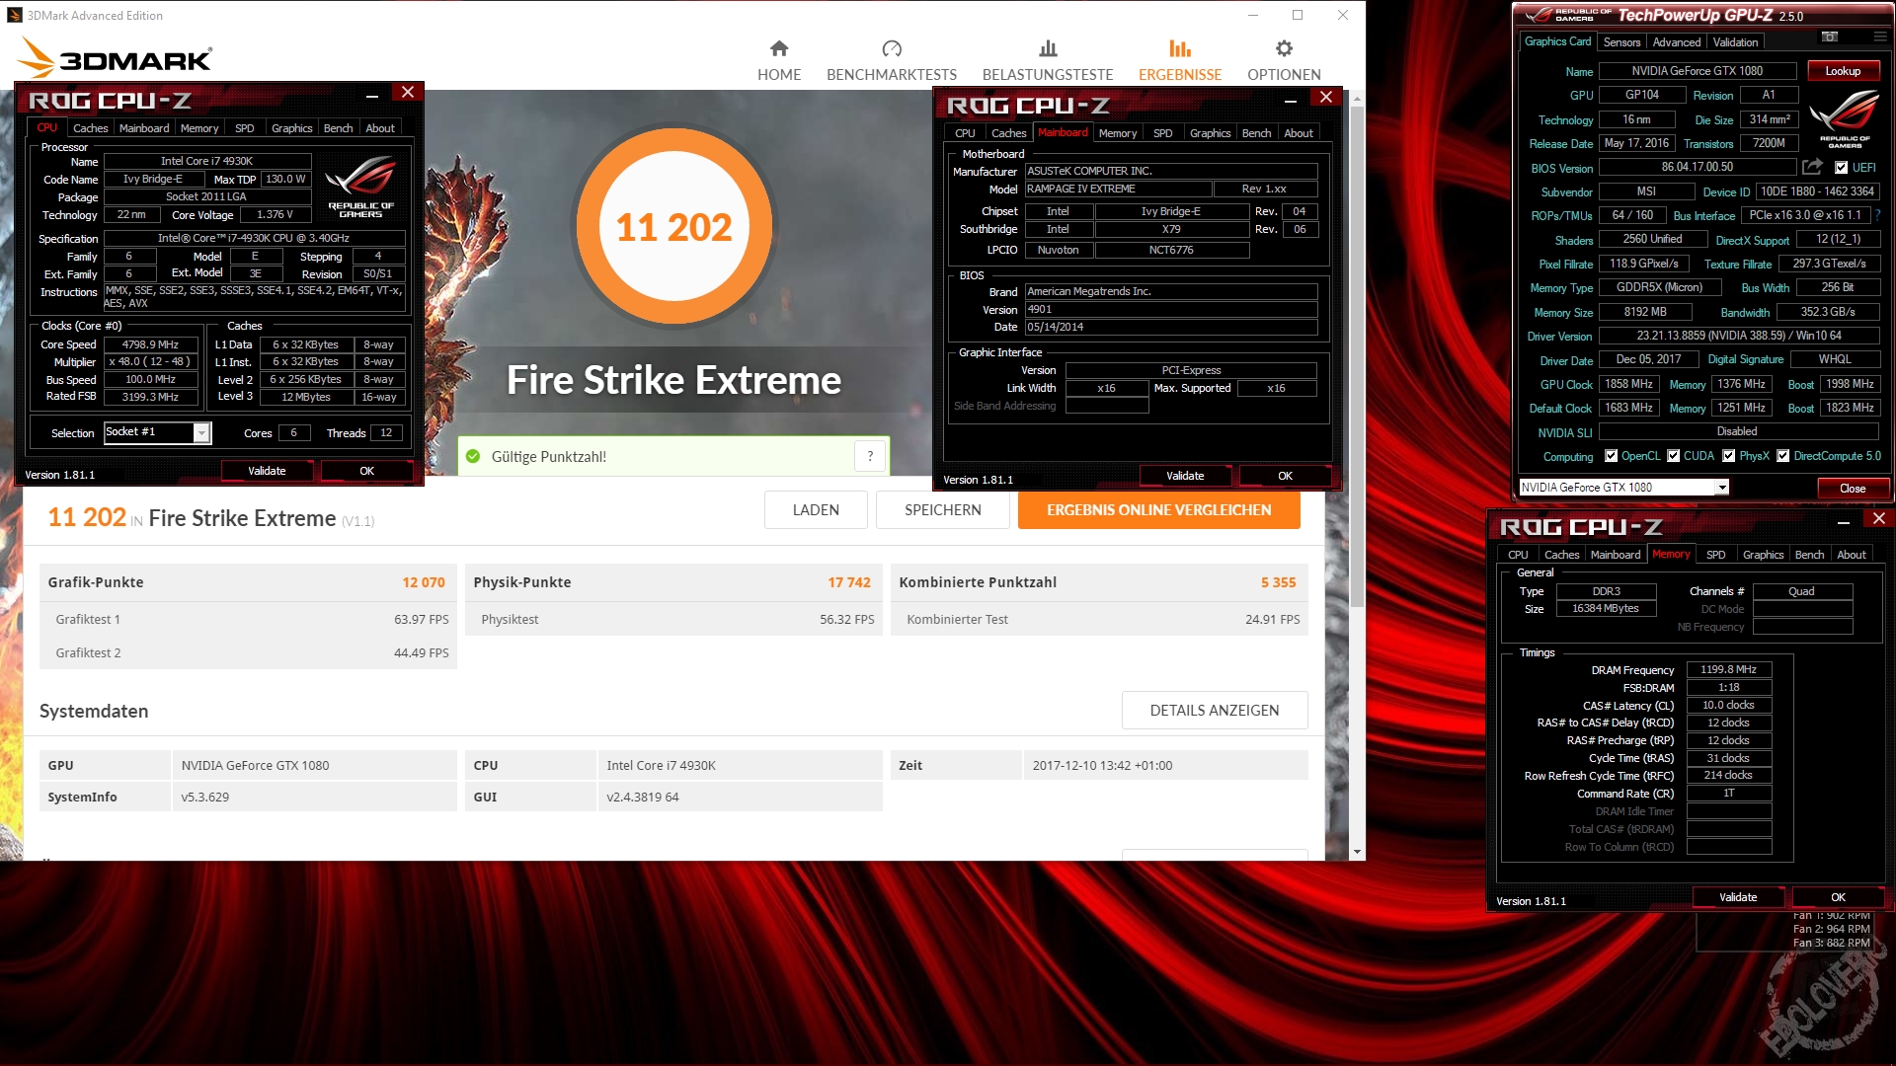Image resolution: width=1896 pixels, height=1066 pixels.
Task: Click the 3DMark logo in the header
Action: point(117,58)
